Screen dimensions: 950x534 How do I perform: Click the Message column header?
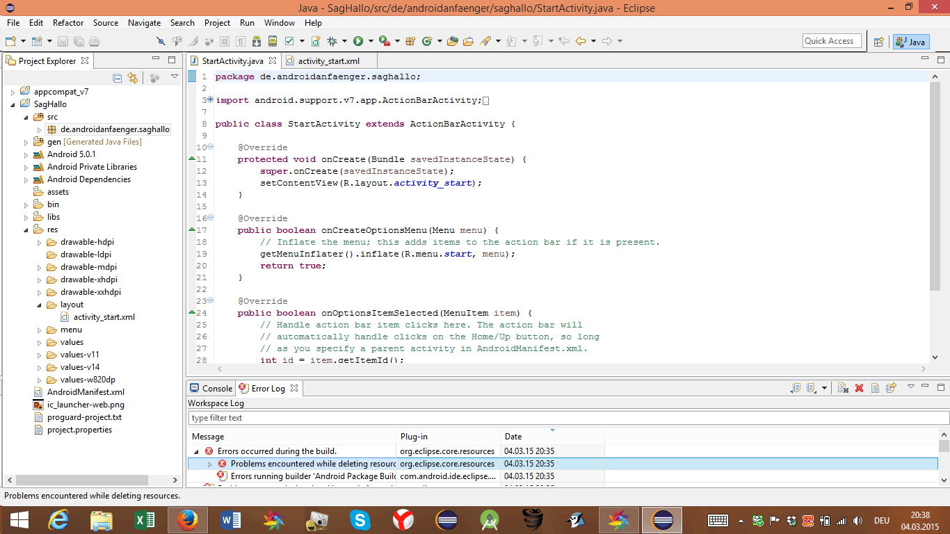pyautogui.click(x=292, y=437)
